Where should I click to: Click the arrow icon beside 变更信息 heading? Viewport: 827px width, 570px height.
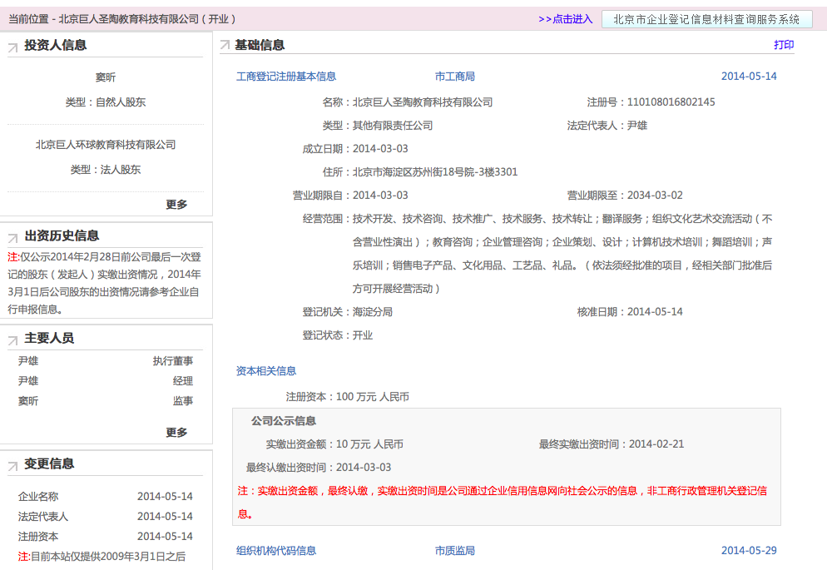12,467
